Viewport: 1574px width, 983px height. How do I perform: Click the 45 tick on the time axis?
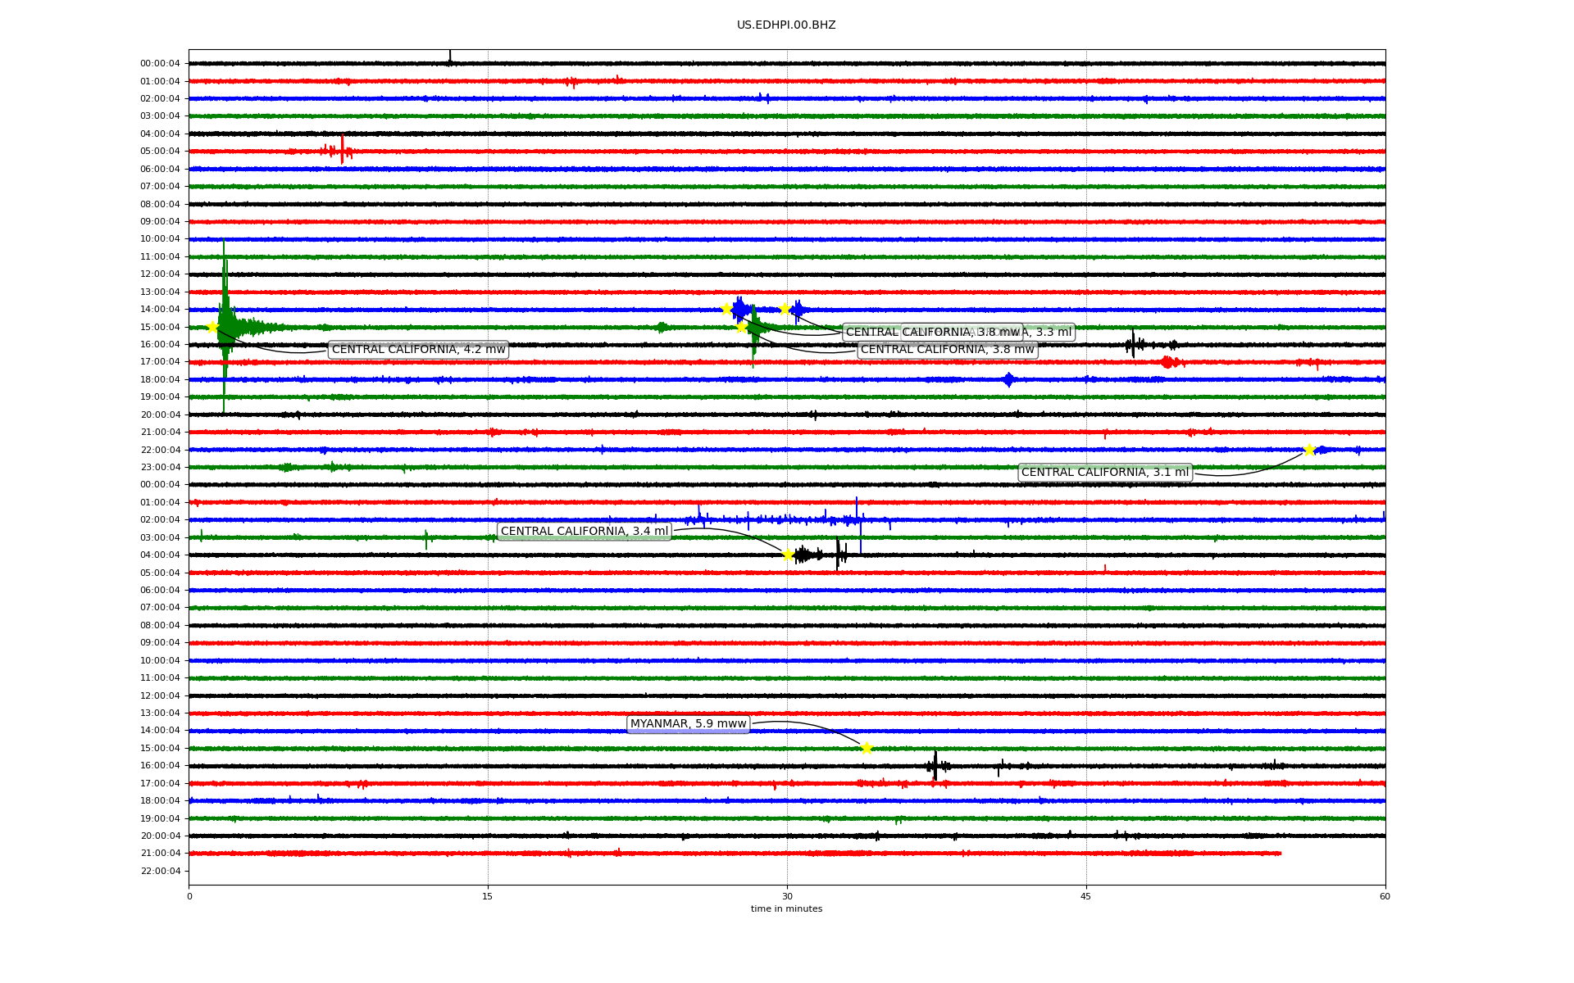pos(1085,896)
